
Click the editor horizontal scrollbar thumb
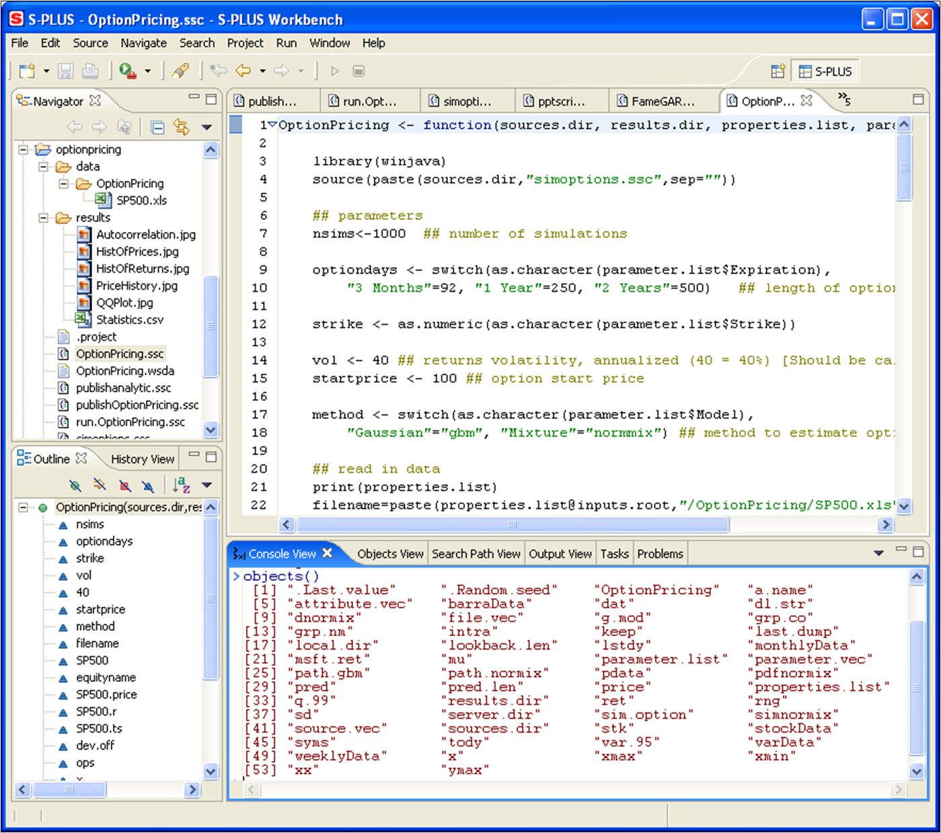tap(513, 524)
